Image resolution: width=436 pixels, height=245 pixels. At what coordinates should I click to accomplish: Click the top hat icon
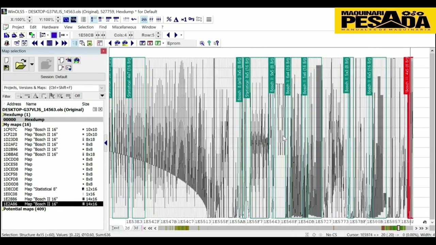pyautogui.click(x=6, y=43)
